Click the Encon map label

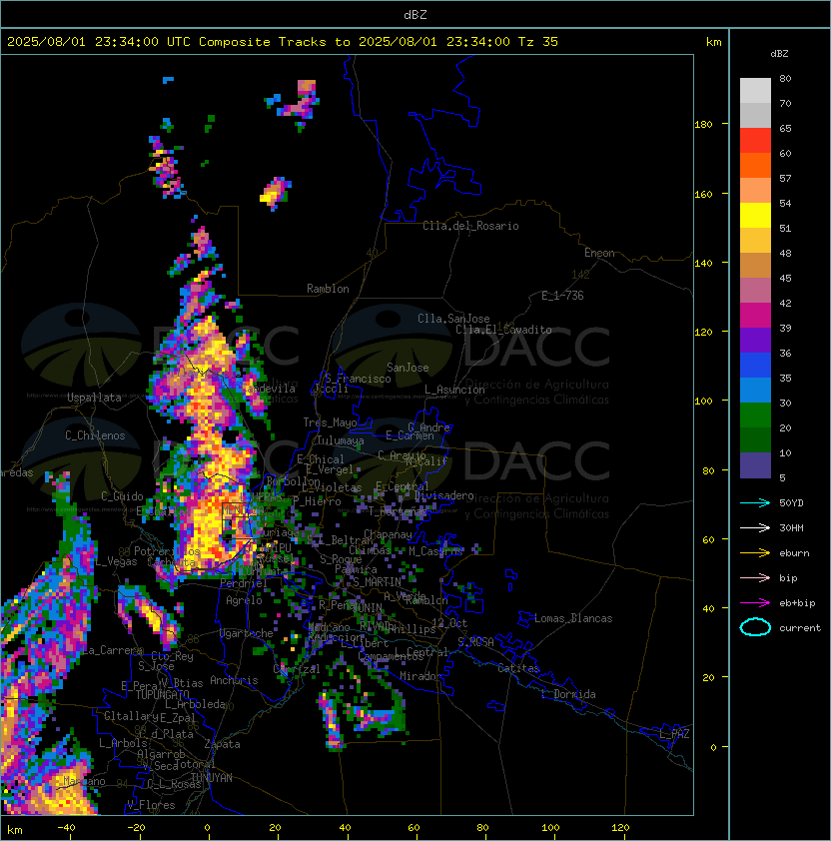(x=599, y=253)
